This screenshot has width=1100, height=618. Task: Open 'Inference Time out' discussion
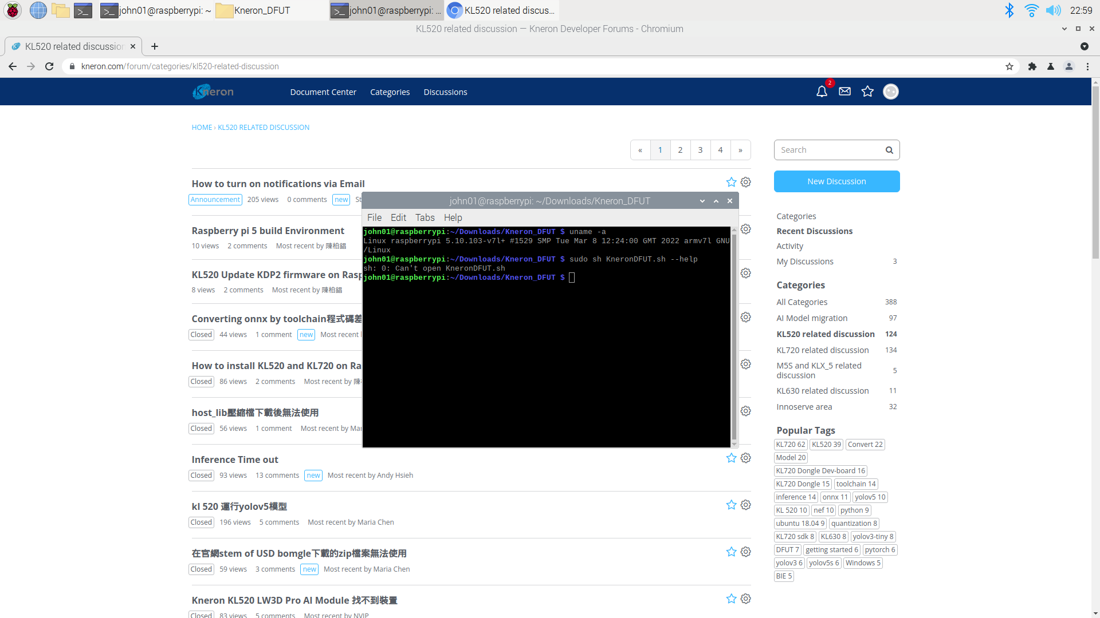tap(235, 459)
